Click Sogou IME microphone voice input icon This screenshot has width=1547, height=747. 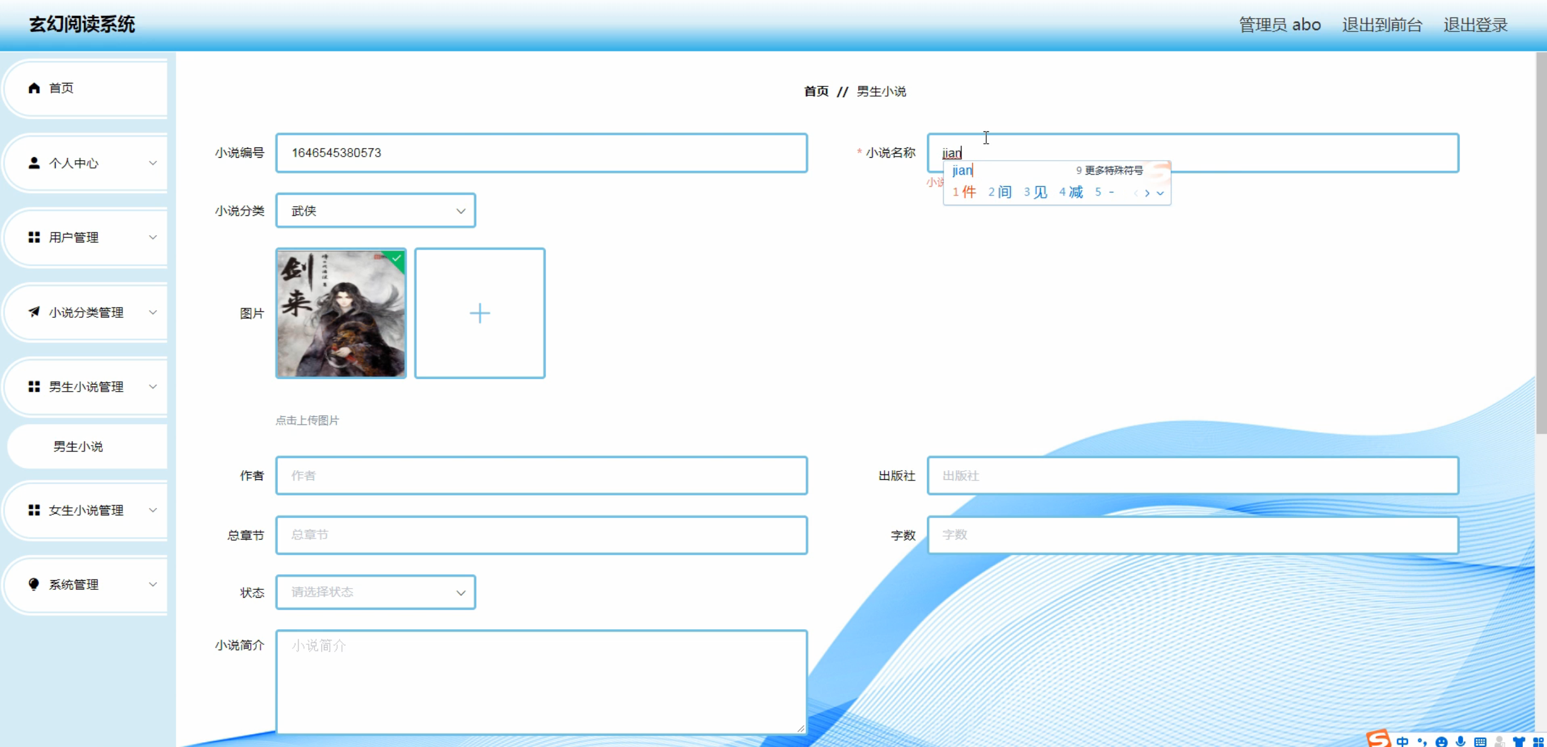click(x=1461, y=742)
